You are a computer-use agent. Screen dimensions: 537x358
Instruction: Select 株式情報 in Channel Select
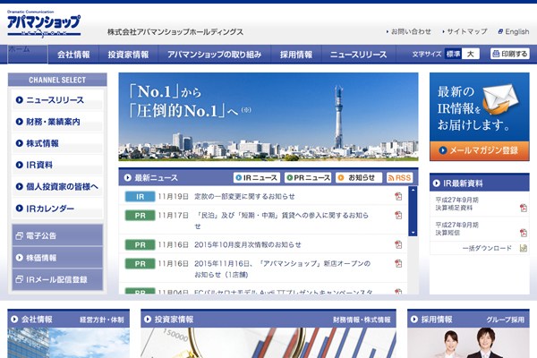tap(57, 143)
